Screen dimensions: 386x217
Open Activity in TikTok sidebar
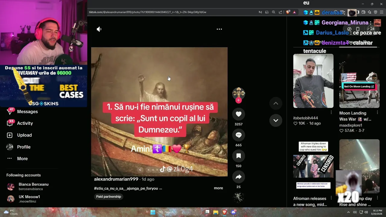tap(25, 123)
